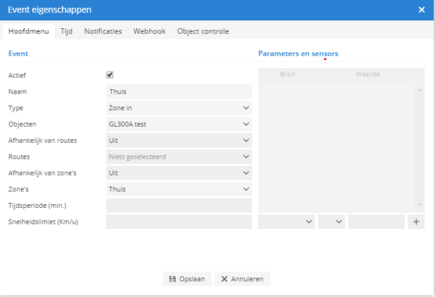Go to the Webhook tab
The image size is (435, 297).
[x=149, y=31]
